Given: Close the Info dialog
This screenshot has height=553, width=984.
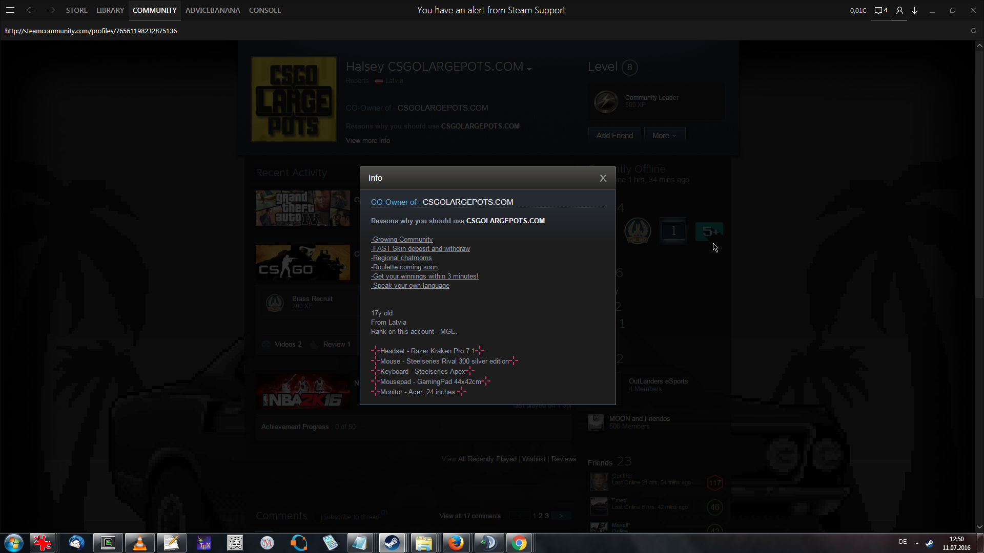Looking at the screenshot, I should 603,178.
